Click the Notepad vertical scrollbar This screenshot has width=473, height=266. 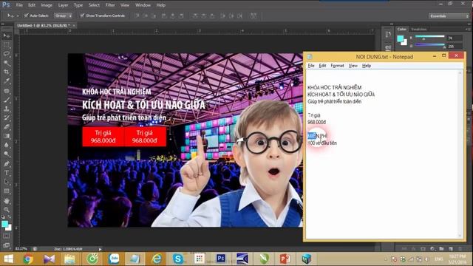(460, 154)
